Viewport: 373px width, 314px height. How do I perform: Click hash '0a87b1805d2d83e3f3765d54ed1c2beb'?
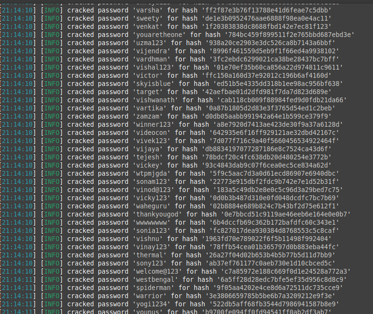click(x=270, y=108)
